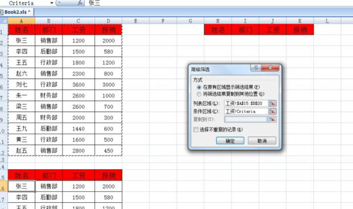Click the 部门 header cell in column B, row 1
The image size is (353, 209).
coord(49,30)
